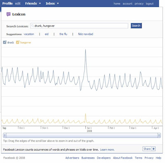Click the drunk peak near Jan 1
The image size is (165, 163).
pyautogui.click(x=85, y=50)
